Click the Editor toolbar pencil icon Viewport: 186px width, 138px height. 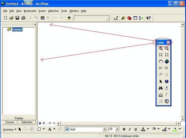point(116,18)
